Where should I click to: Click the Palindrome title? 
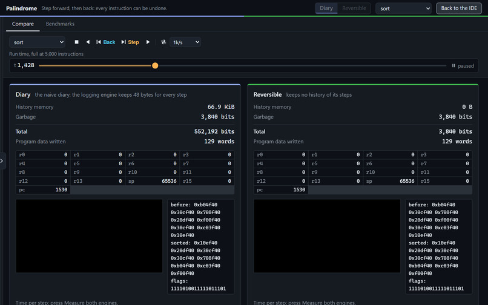21,8
